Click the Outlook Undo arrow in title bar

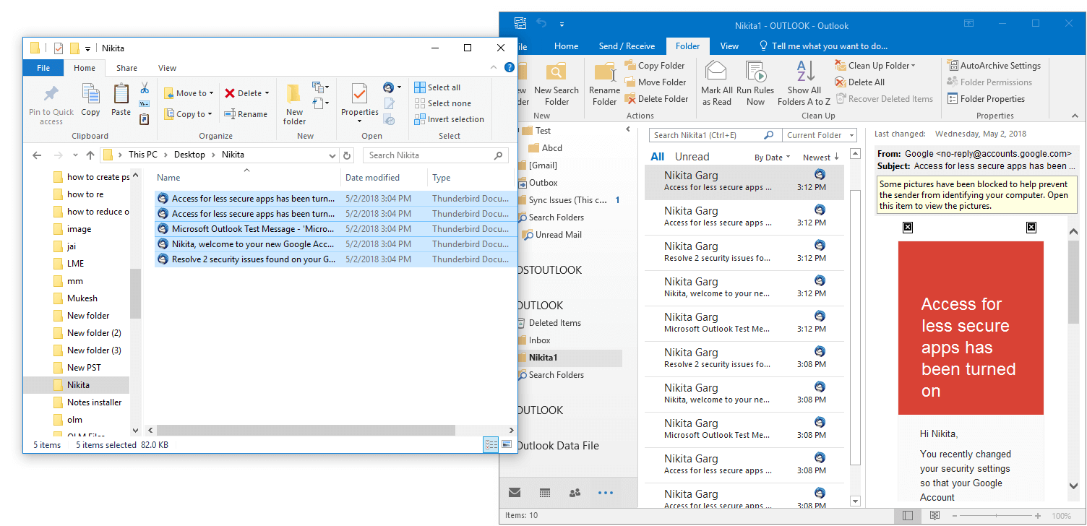(x=541, y=25)
